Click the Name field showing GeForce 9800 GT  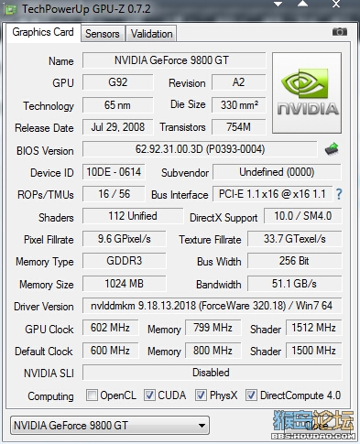[x=174, y=60]
